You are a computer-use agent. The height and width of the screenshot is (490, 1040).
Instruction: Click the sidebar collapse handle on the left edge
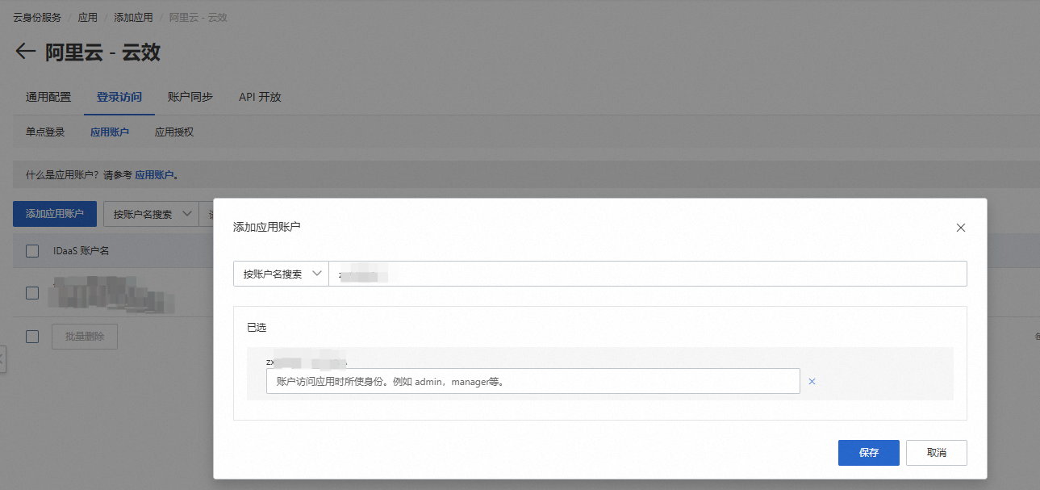coord(2,358)
